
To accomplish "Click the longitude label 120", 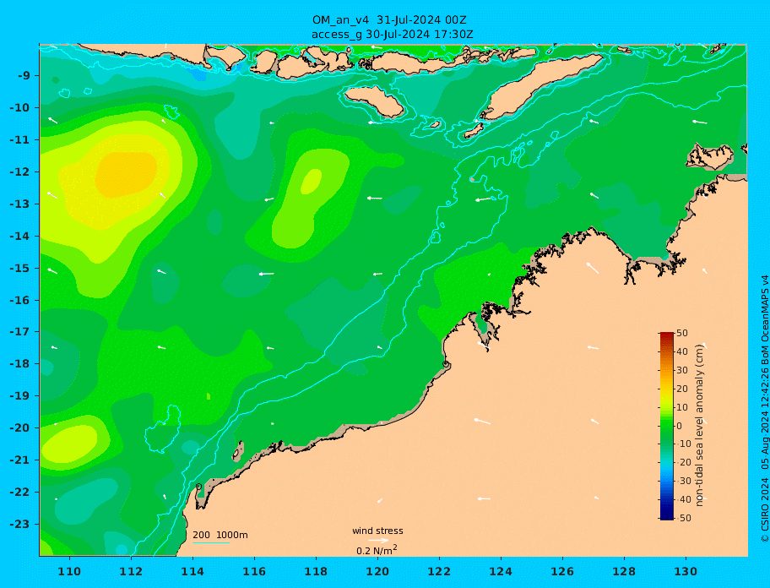I will point(377,571).
